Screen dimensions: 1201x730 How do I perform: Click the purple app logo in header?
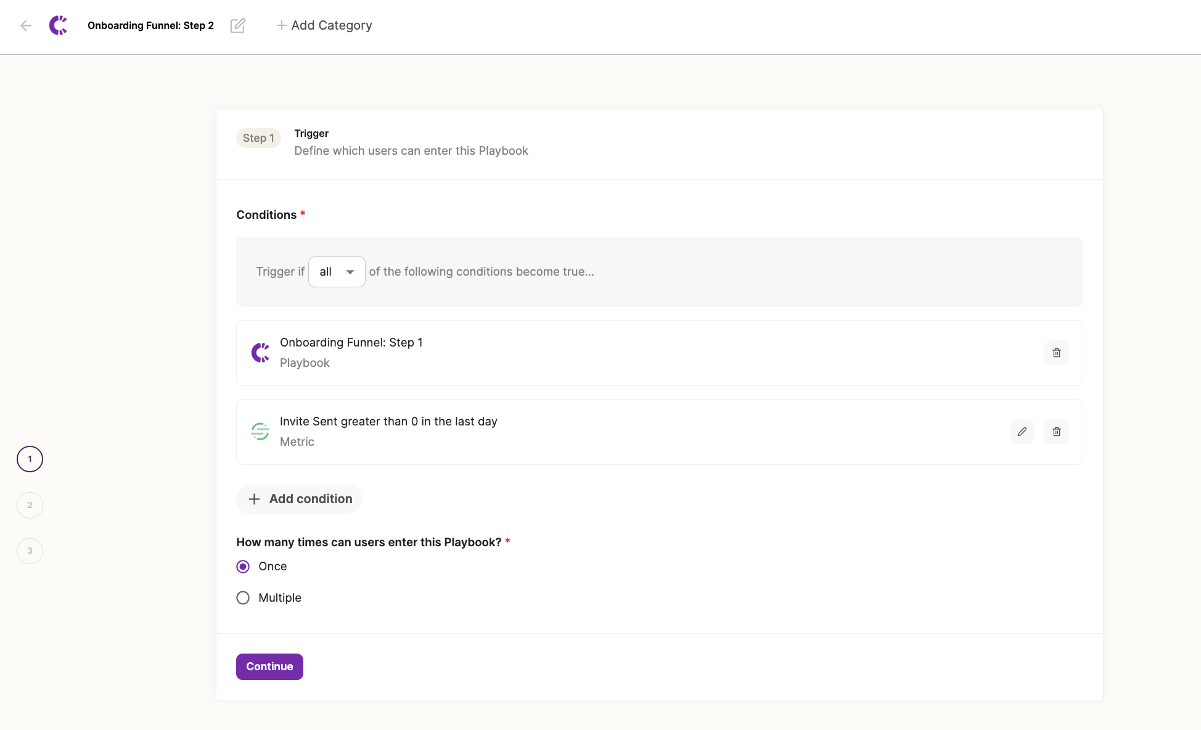pos(59,25)
